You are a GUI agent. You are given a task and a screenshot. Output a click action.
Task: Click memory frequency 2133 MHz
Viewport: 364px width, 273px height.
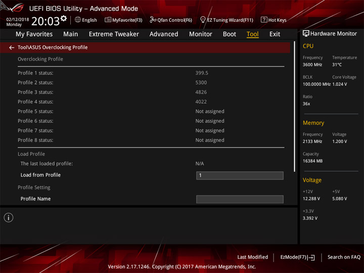(x=312, y=142)
